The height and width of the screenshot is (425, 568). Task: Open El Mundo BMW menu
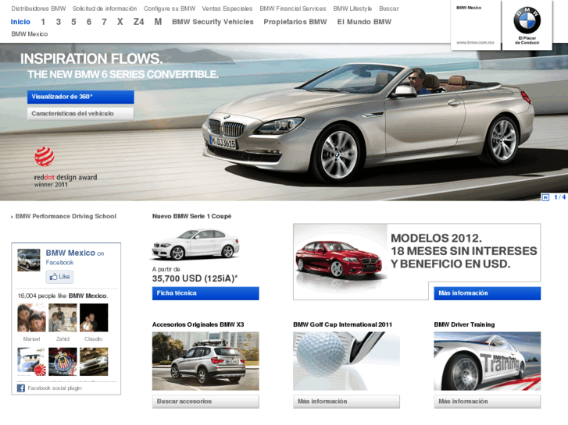point(364,22)
